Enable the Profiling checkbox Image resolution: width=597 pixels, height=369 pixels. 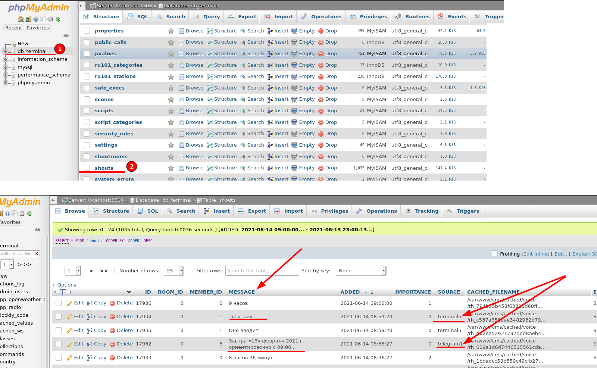495,253
